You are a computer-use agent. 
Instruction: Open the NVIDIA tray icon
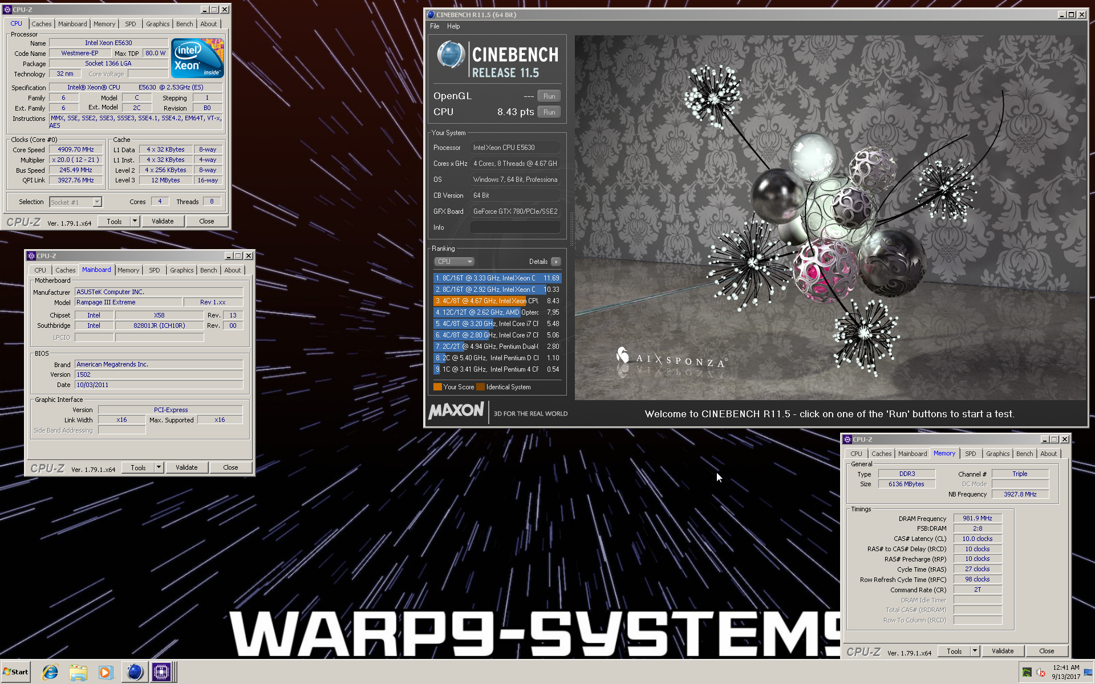[1027, 673]
